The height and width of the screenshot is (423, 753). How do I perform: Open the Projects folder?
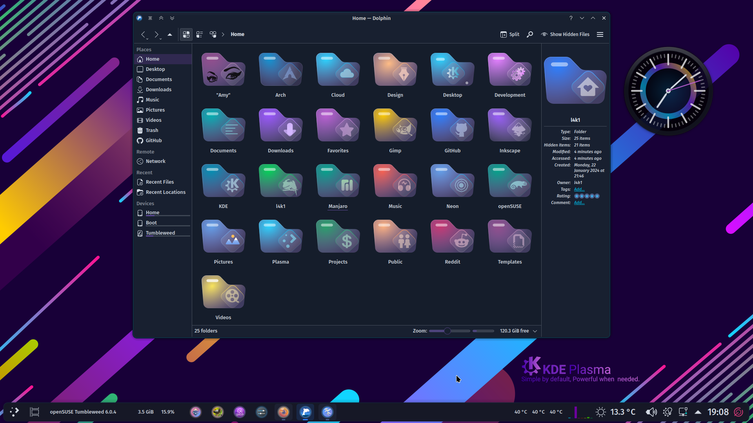coord(338,237)
